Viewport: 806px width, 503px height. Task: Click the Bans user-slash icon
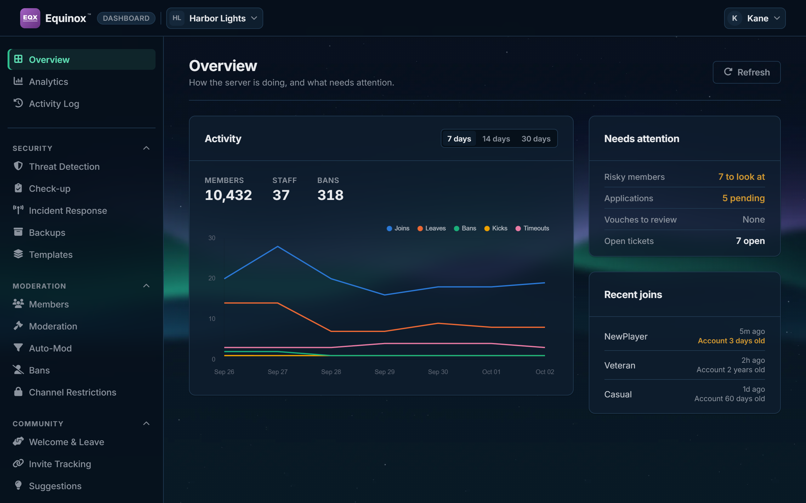pyautogui.click(x=18, y=370)
